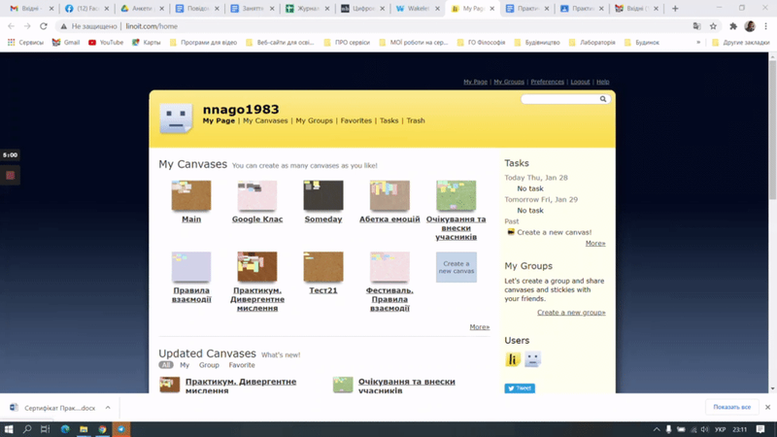Open the Windows Start menu

[9, 428]
